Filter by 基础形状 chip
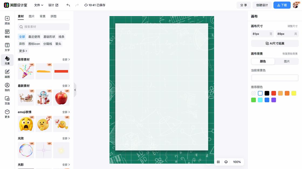This screenshot has height=169, width=302. point(49,37)
